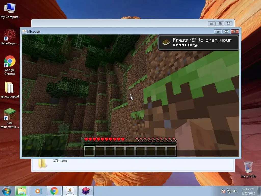This screenshot has width=261, height=196.
Task: Close the background Explorer window
Action: (229, 24)
